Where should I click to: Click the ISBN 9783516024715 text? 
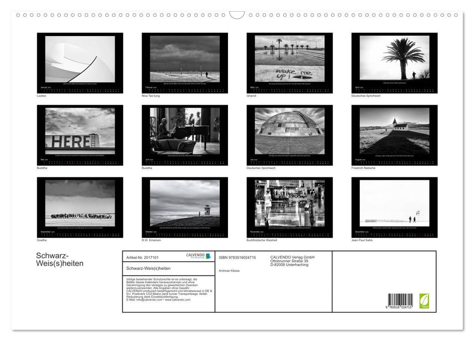pyautogui.click(x=237, y=257)
